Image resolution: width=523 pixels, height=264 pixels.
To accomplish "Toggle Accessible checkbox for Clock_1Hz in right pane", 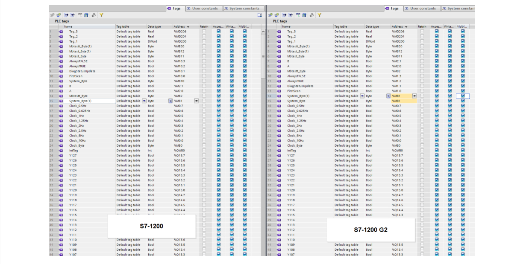I will coord(437,116).
